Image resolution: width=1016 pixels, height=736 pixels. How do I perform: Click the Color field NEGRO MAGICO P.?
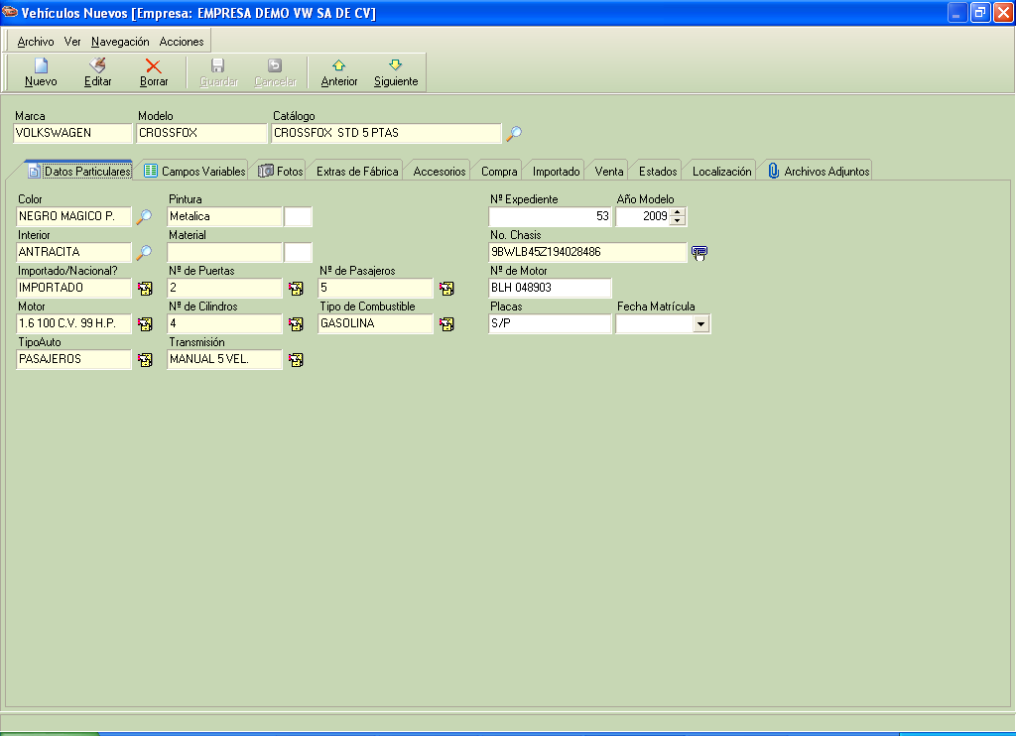pos(73,216)
